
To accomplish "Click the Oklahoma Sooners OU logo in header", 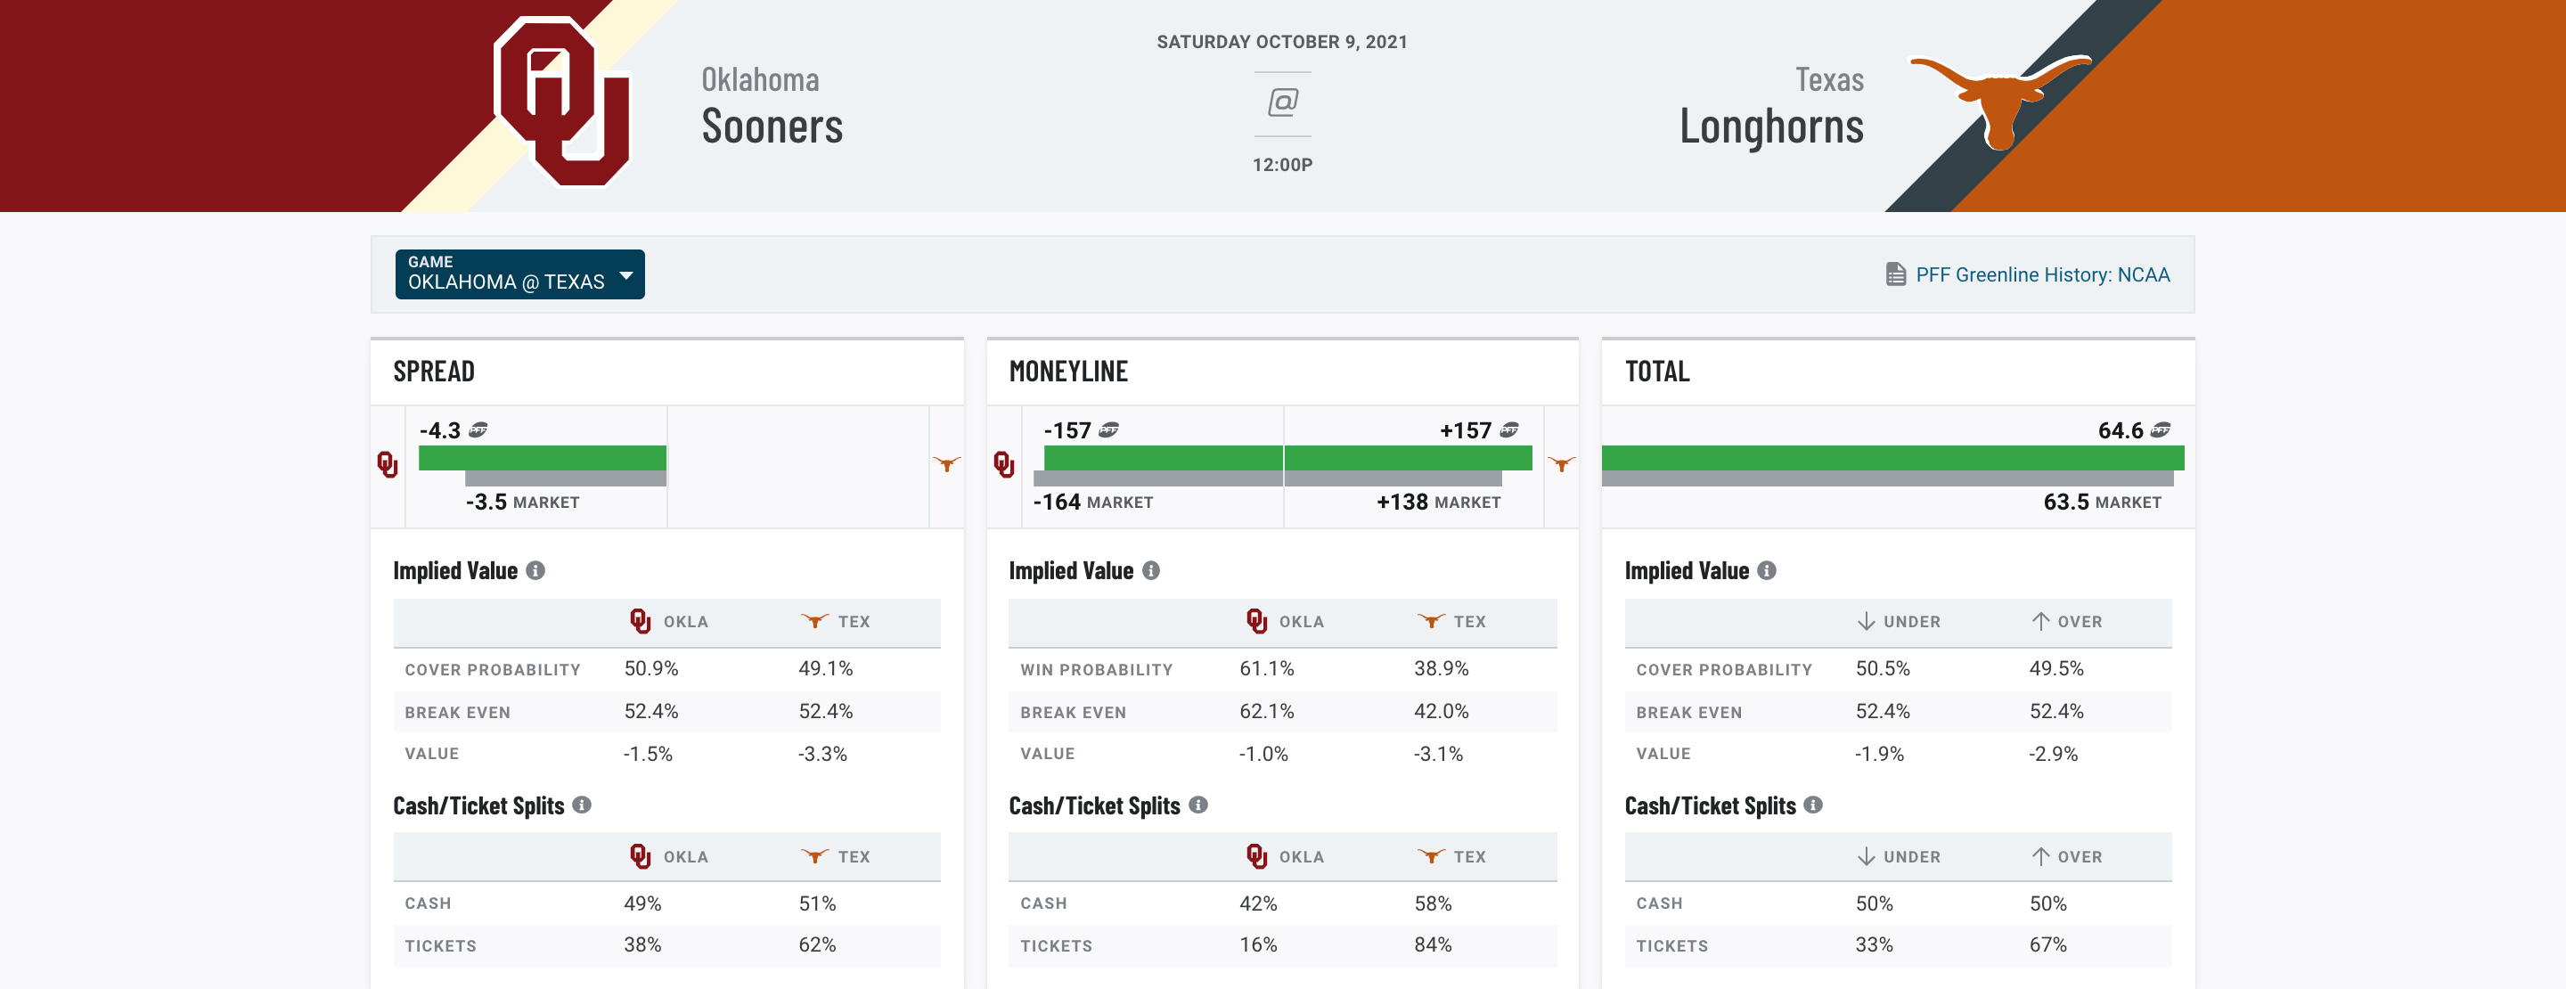I will 563,102.
